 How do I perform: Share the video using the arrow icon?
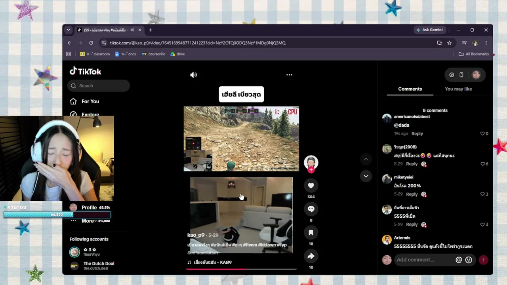point(311,256)
